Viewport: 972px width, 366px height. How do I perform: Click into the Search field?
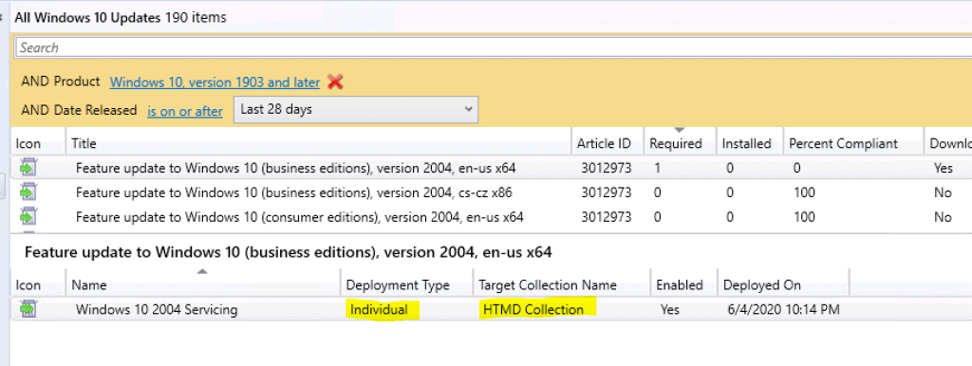coord(493,47)
